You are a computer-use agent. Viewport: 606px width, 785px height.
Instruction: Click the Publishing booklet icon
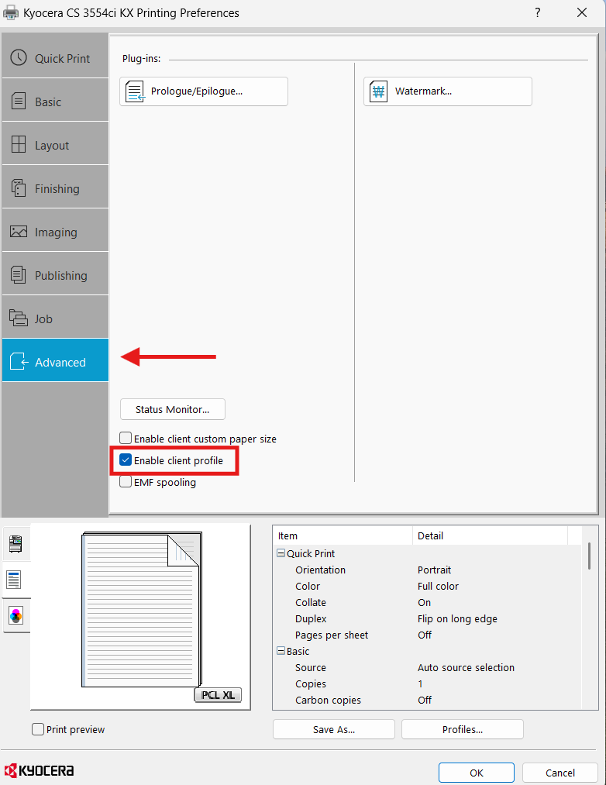tap(19, 274)
